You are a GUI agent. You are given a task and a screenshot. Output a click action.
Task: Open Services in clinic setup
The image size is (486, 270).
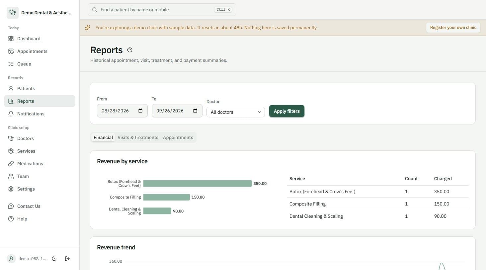coord(40,151)
